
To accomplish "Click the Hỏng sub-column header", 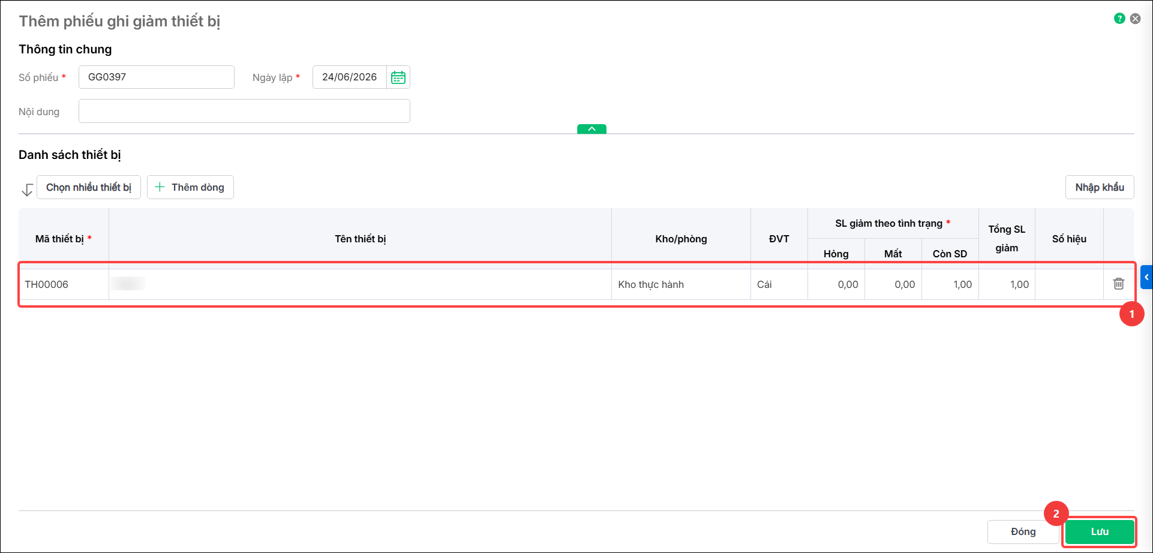I will pyautogui.click(x=836, y=253).
